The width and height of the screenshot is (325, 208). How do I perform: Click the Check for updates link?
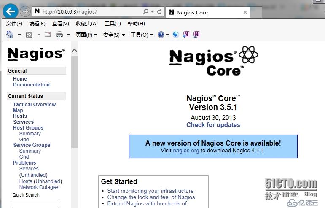(x=213, y=125)
